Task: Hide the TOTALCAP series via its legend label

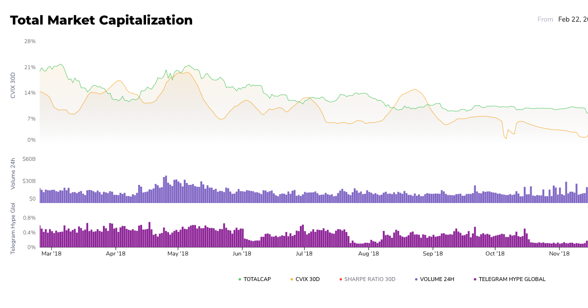Action: [x=257, y=280]
